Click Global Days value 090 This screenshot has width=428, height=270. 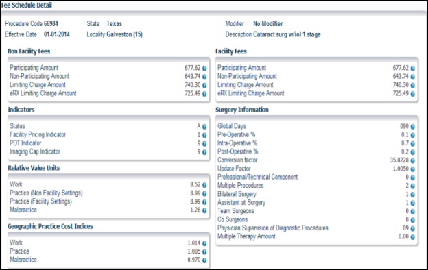(x=405, y=126)
